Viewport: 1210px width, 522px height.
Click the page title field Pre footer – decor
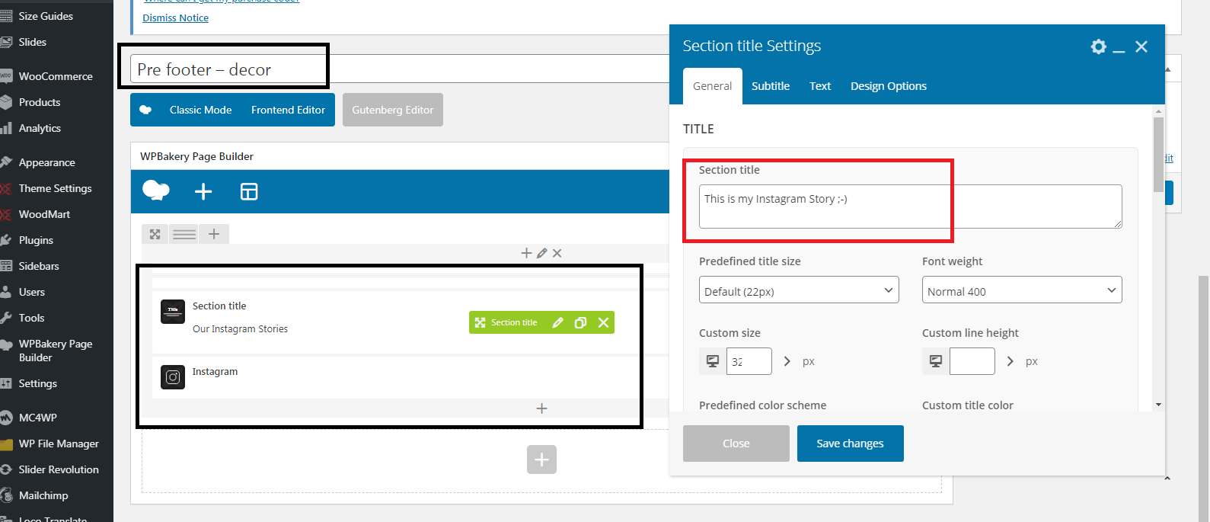[400, 69]
